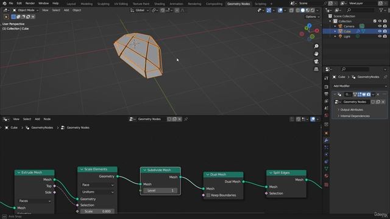Click the select box tool icon in viewport header

point(6,17)
